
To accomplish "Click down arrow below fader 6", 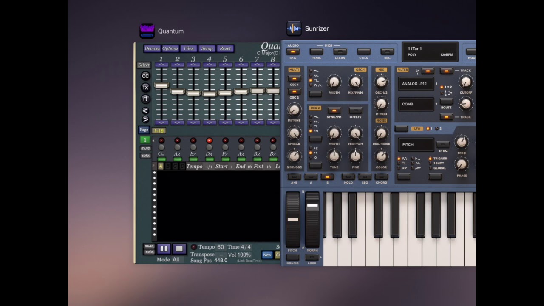I will 241,122.
